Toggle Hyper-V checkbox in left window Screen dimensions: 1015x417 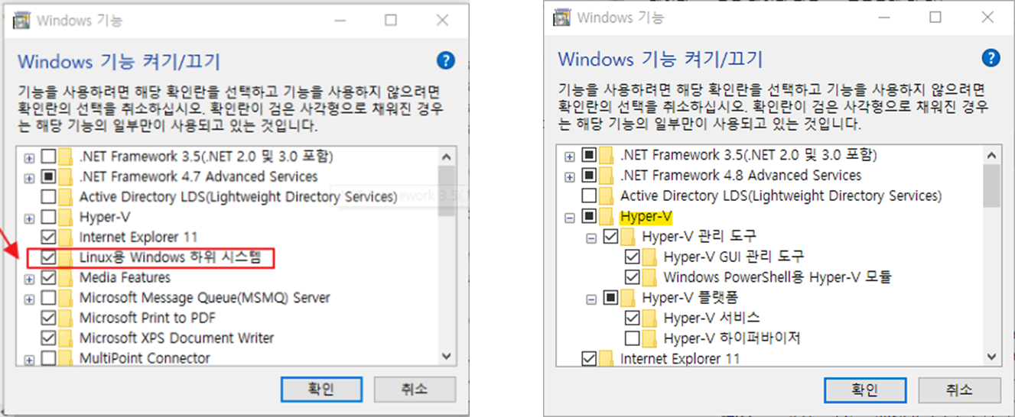pos(48,217)
